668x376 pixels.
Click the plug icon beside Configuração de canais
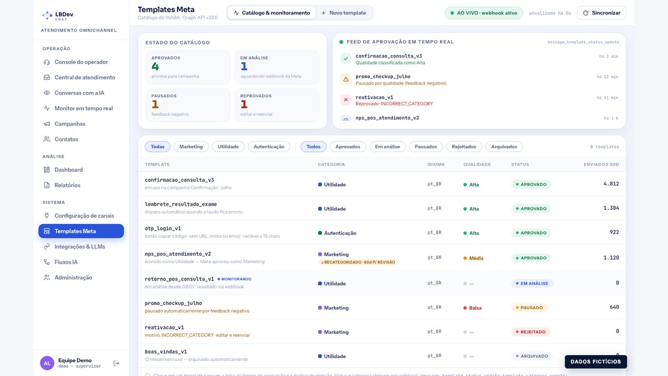click(x=47, y=216)
